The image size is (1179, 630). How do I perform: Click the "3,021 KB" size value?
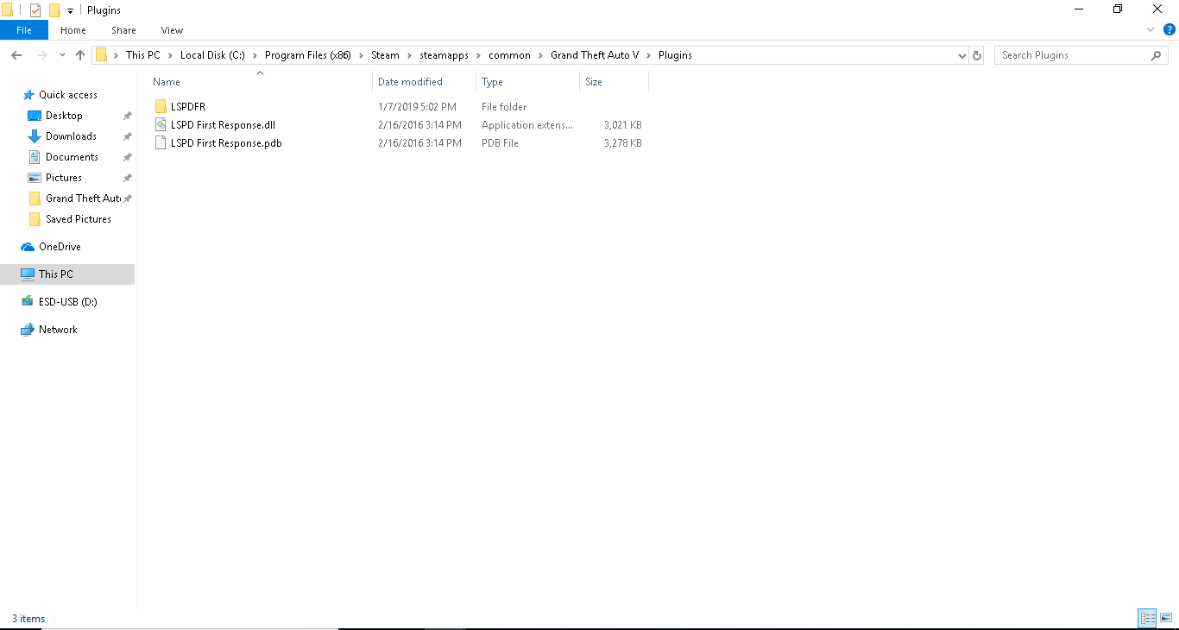coord(623,125)
